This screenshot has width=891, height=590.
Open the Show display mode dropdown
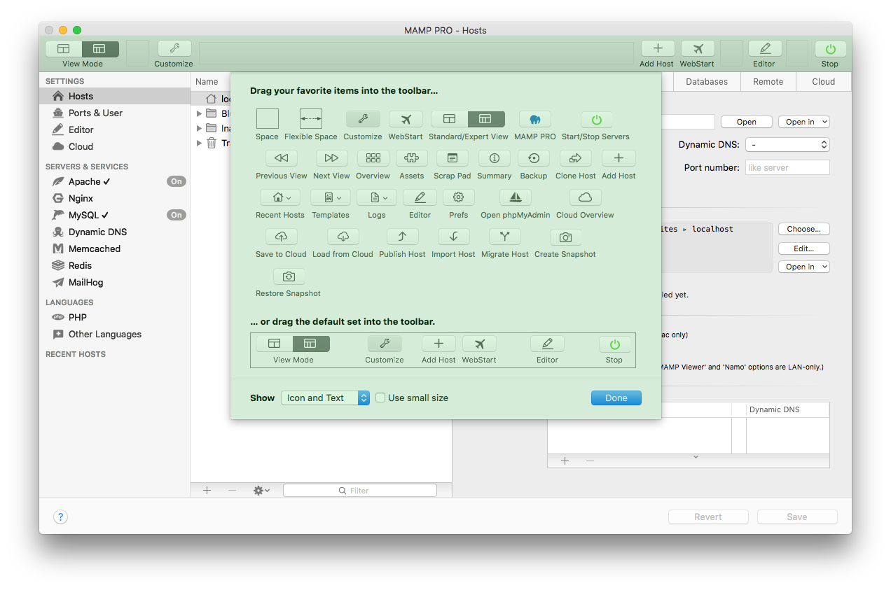click(x=325, y=397)
